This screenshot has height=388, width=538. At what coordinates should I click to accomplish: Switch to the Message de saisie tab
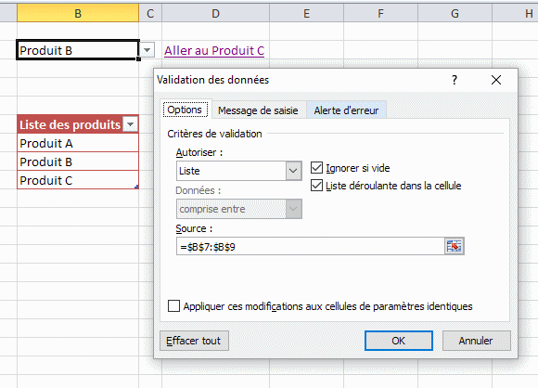point(258,110)
